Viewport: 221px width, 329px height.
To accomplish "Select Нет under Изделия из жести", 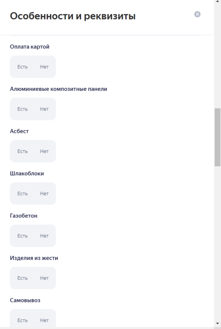I will pyautogui.click(x=44, y=278).
